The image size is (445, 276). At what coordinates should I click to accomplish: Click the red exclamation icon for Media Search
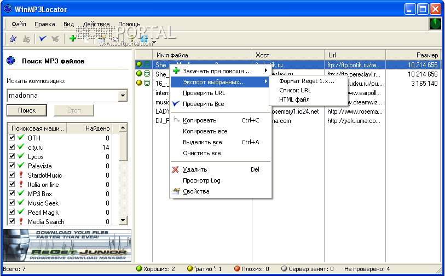20,221
